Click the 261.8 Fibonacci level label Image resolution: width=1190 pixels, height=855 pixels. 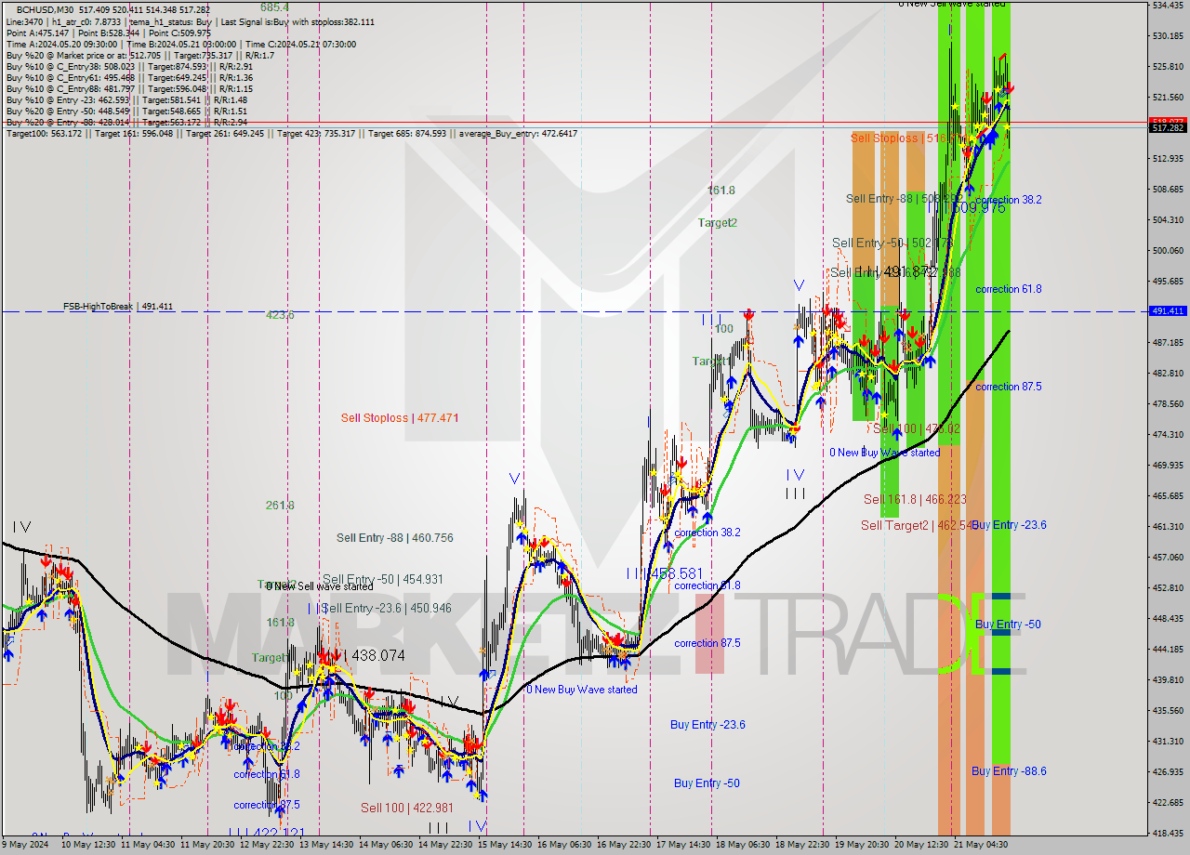pyautogui.click(x=280, y=506)
